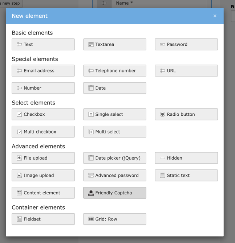Add a Multi checkbox element
The image size is (235, 243).
coord(43,132)
